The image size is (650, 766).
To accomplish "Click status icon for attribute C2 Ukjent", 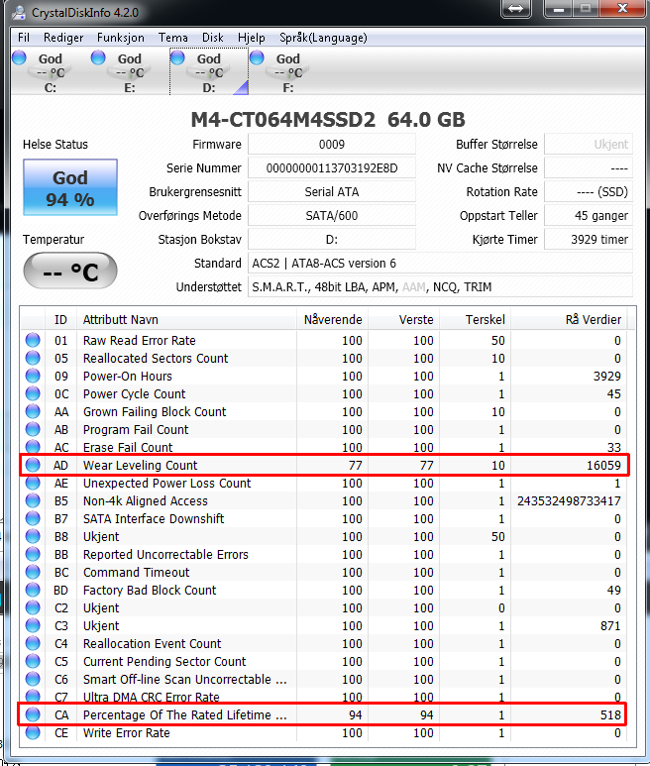I will click(x=33, y=607).
